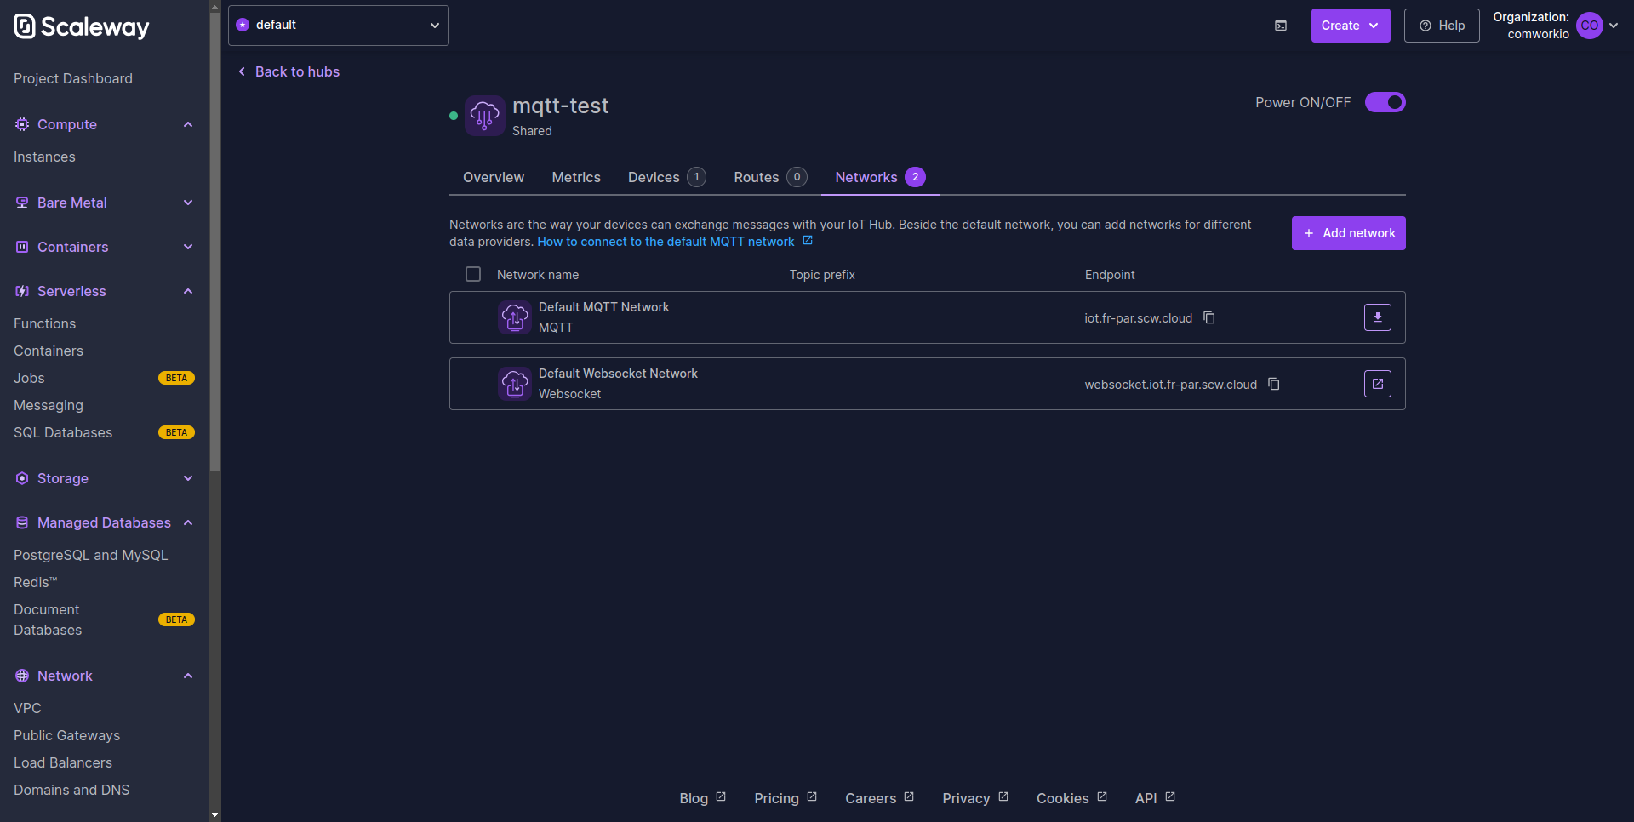Copy the iot.fr-par.scw.cloud endpoint
The height and width of the screenshot is (822, 1634).
[x=1209, y=317]
